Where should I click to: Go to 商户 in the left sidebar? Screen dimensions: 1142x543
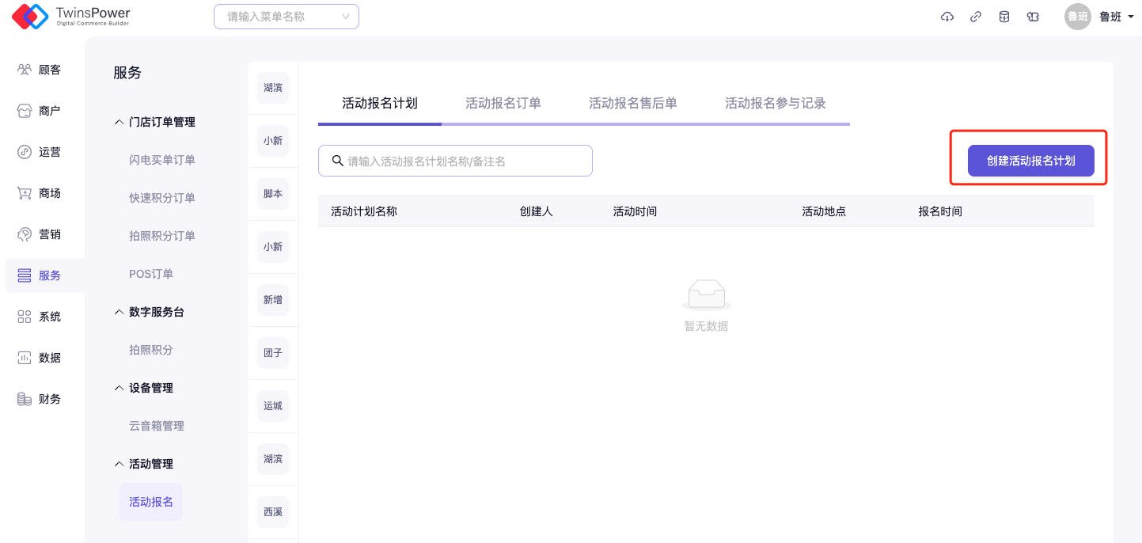(40, 111)
